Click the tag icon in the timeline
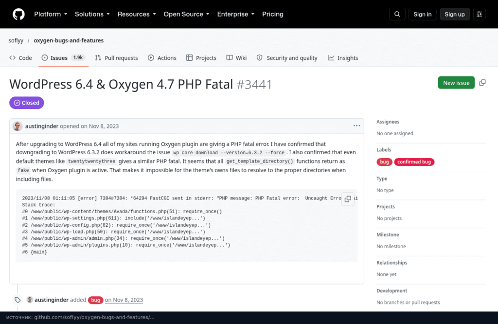This screenshot has width=498, height=324. coord(18,300)
